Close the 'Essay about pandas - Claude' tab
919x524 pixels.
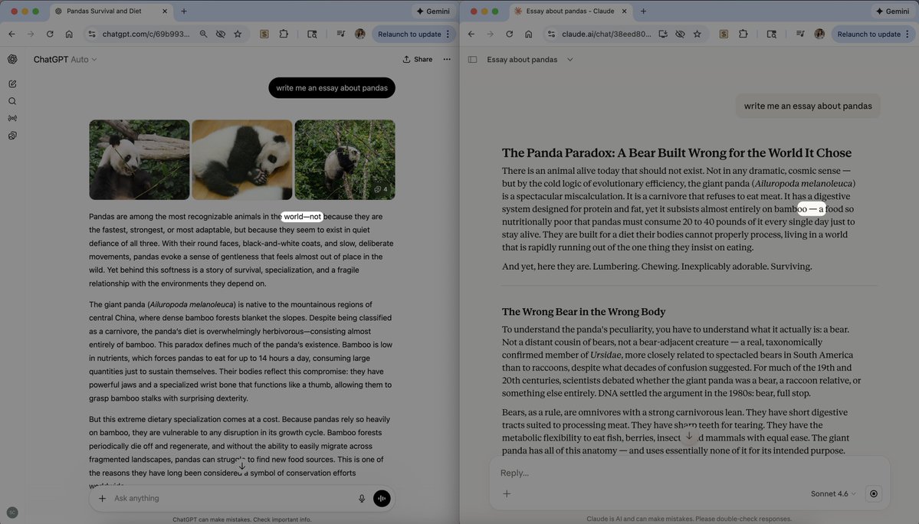(624, 11)
